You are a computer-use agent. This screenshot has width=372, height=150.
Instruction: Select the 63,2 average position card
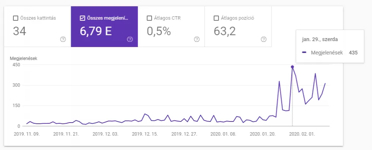click(238, 27)
